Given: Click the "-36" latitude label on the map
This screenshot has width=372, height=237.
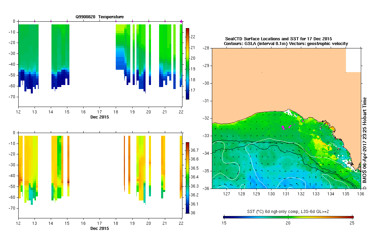Looking at the screenshot, I should [x=206, y=188].
